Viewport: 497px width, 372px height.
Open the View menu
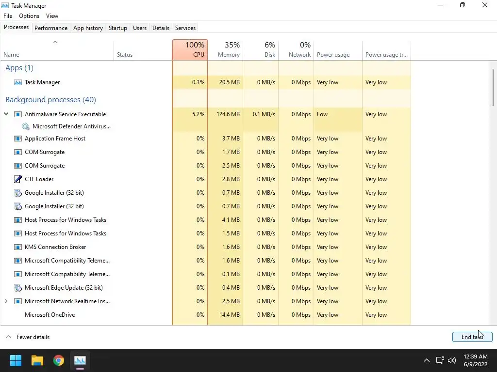[x=52, y=16]
